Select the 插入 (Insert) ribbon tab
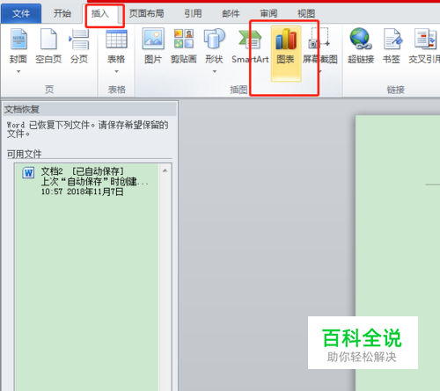 (x=100, y=13)
